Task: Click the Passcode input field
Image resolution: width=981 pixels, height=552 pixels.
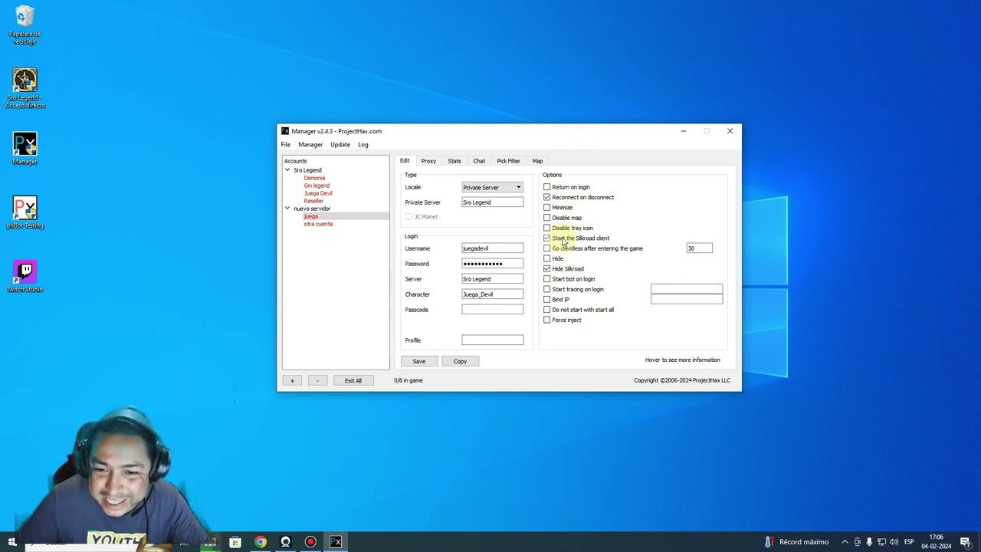Action: point(492,310)
